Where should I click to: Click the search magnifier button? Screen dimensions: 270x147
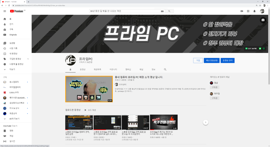tap(169, 11)
